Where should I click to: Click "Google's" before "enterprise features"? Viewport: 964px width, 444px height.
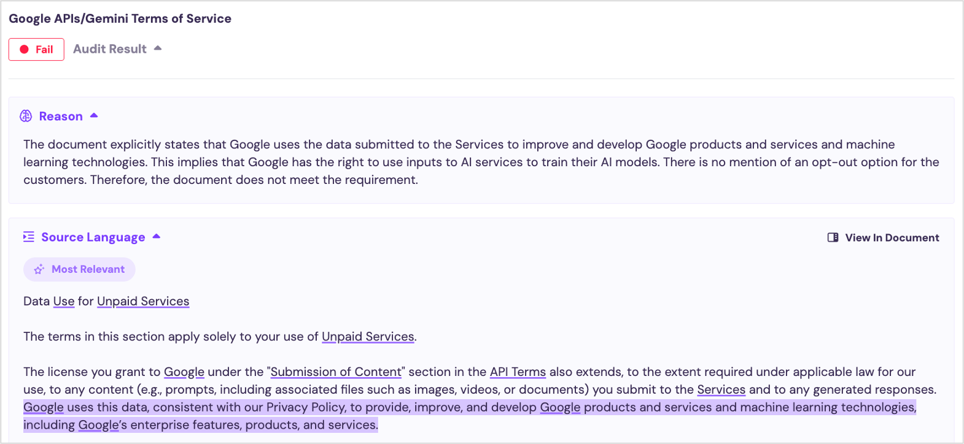click(x=103, y=425)
